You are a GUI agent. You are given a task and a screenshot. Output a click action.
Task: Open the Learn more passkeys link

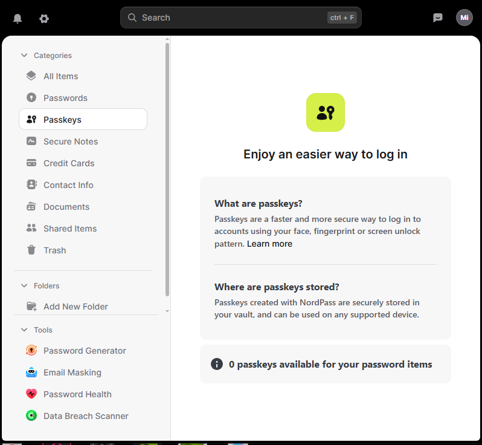coord(269,244)
